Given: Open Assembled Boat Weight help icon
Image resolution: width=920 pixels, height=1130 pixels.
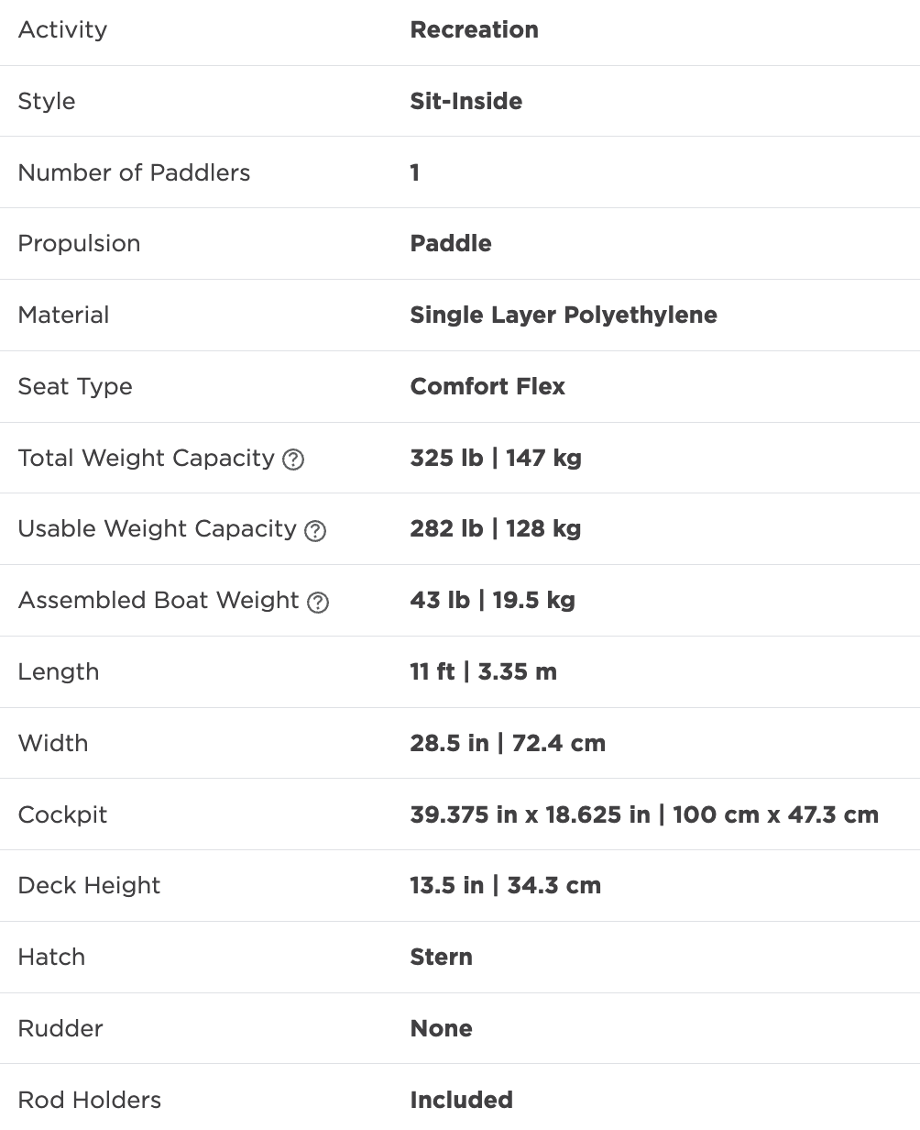Looking at the screenshot, I should coord(318,603).
